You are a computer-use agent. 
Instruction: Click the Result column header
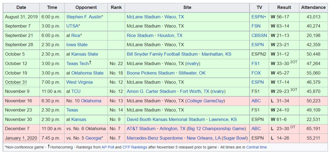(284, 7)
